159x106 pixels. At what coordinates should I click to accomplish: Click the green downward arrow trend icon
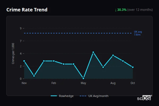[116, 10]
